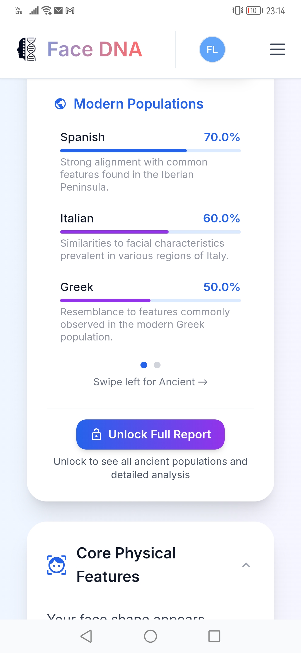Tap the face scan icon for Core Physical Features
Image resolution: width=301 pixels, height=653 pixels.
(x=57, y=565)
